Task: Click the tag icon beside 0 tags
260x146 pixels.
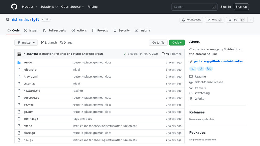Action: tap(61, 43)
